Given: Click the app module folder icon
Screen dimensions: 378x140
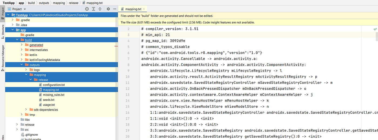Looking at the screenshot, I should (18, 30).
